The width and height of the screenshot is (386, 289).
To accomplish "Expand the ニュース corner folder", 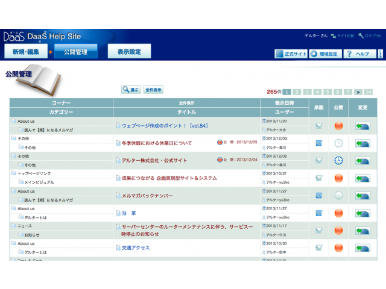I will pyautogui.click(x=13, y=226).
